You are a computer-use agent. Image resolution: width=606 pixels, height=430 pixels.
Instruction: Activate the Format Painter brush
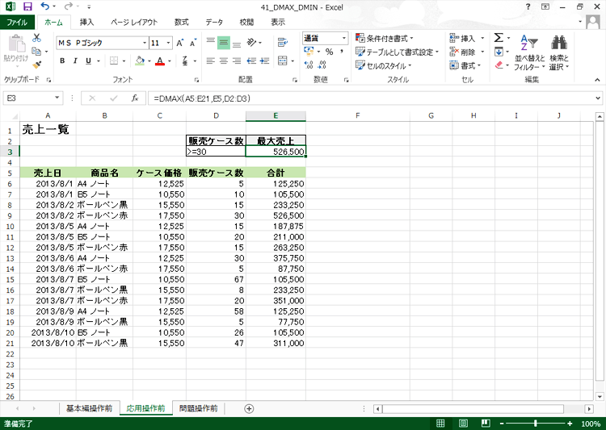[36, 65]
